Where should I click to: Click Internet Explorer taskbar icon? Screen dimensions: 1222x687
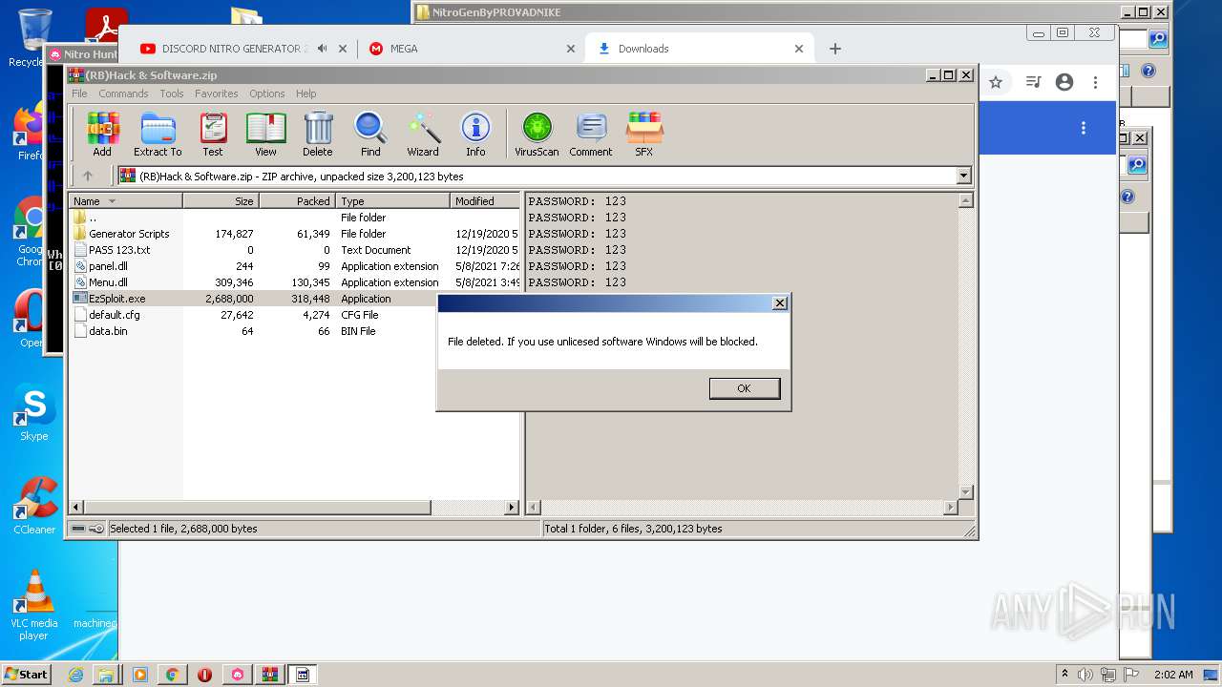75,675
